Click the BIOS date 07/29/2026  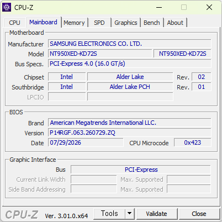(x=86, y=142)
